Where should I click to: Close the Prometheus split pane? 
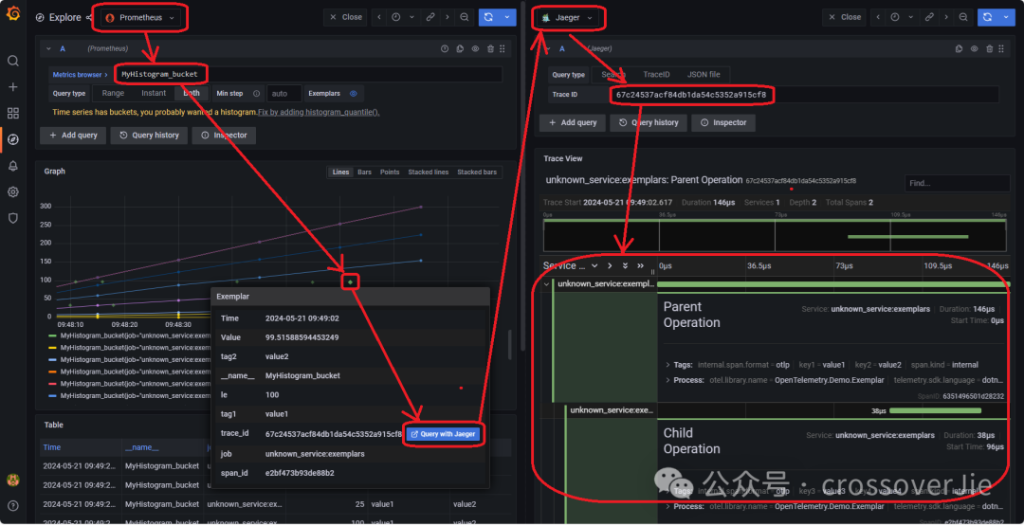[345, 18]
